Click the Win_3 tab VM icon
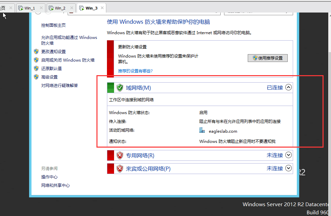 [x=82, y=8]
